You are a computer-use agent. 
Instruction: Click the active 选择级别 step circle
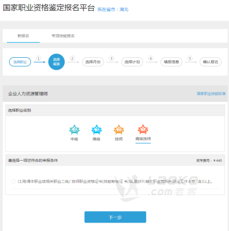(x=57, y=62)
